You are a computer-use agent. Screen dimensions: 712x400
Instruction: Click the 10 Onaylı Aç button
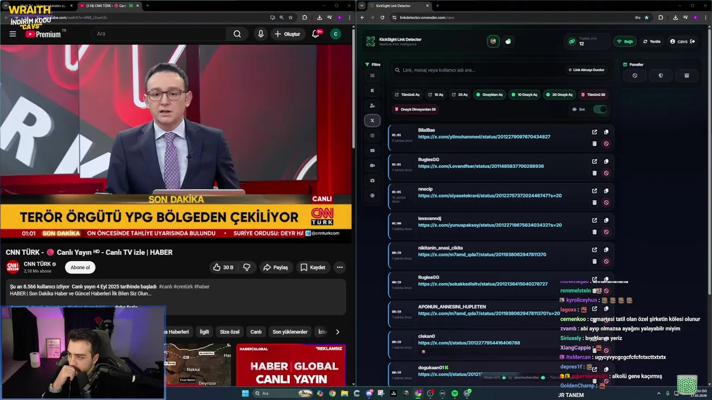pyautogui.click(x=524, y=94)
